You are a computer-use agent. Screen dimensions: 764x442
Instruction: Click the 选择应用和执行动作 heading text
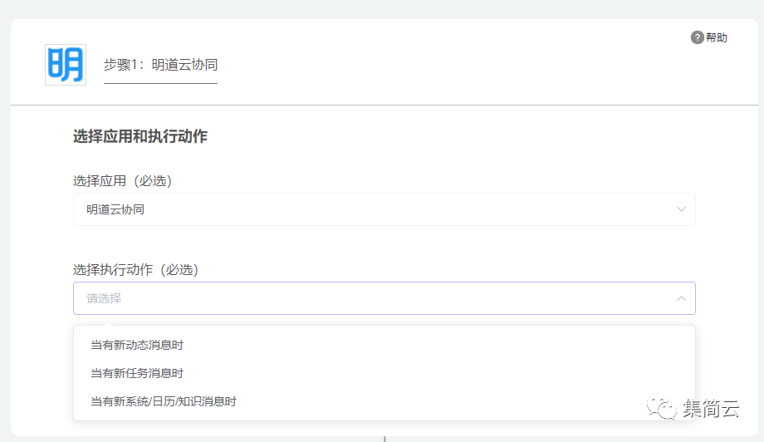[140, 136]
